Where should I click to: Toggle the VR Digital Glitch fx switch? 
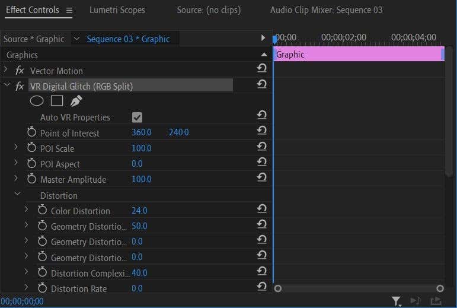[20, 86]
